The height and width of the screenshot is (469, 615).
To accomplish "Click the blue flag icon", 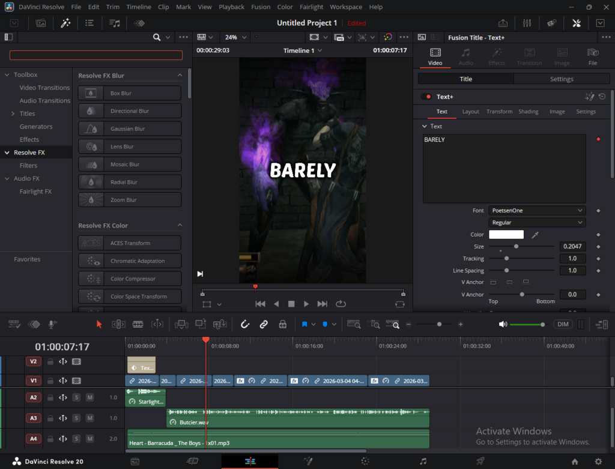I will 304,324.
